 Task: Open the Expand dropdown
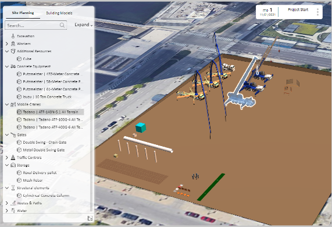coord(84,25)
